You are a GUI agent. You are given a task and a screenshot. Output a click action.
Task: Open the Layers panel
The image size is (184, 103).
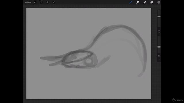click(x=152, y=2)
